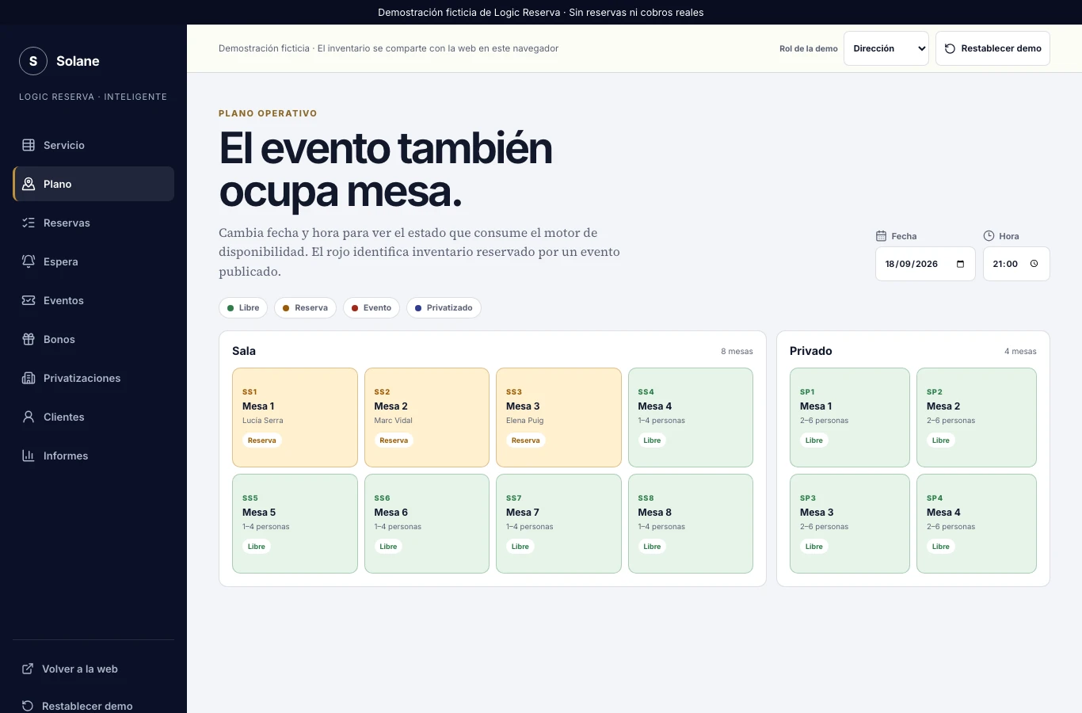Select the SS6 Mesa 6 card
1082x713 pixels.
427,524
